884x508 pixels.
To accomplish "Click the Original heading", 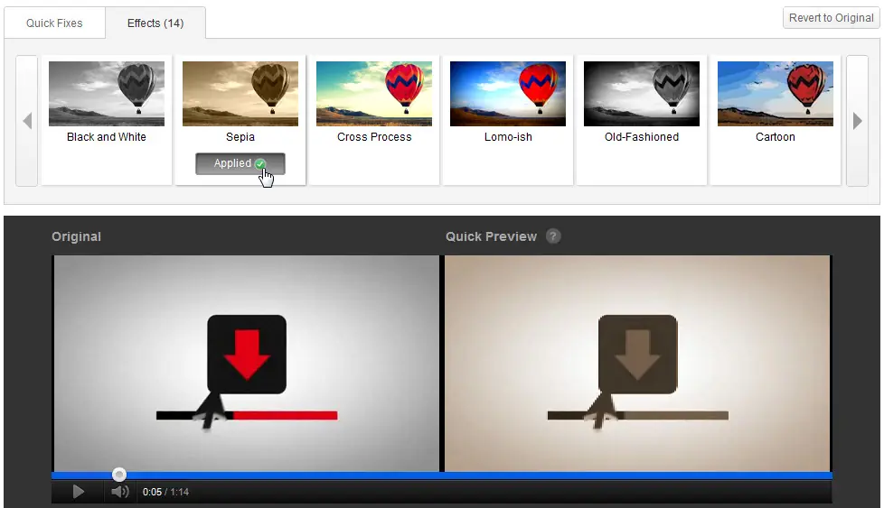I will [x=76, y=236].
